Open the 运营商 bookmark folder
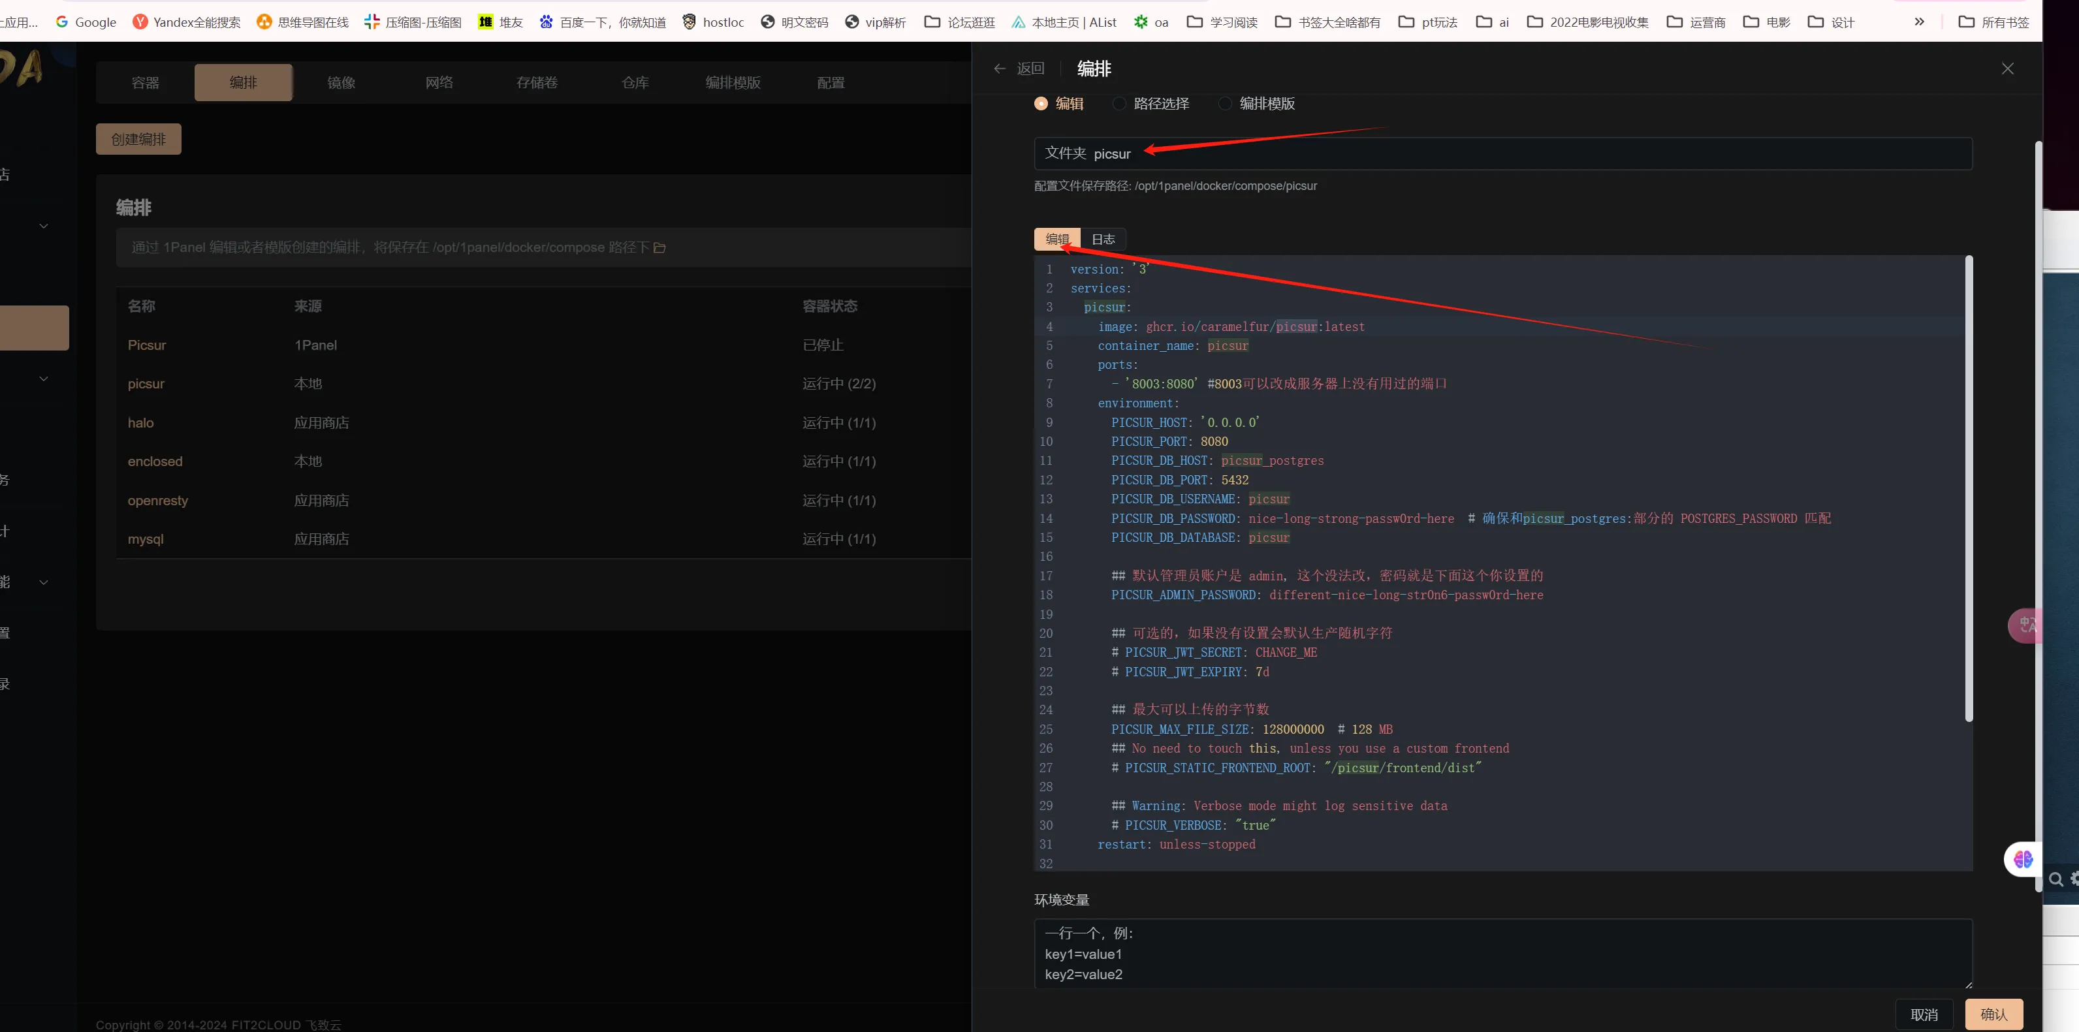The height and width of the screenshot is (1032, 2079). click(x=1696, y=22)
